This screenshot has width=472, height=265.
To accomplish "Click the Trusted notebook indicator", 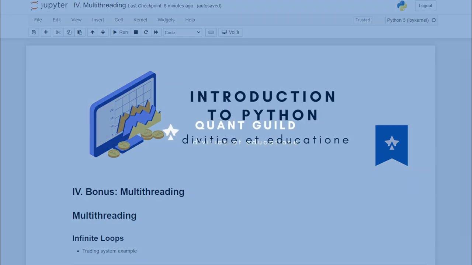I will 362,20.
